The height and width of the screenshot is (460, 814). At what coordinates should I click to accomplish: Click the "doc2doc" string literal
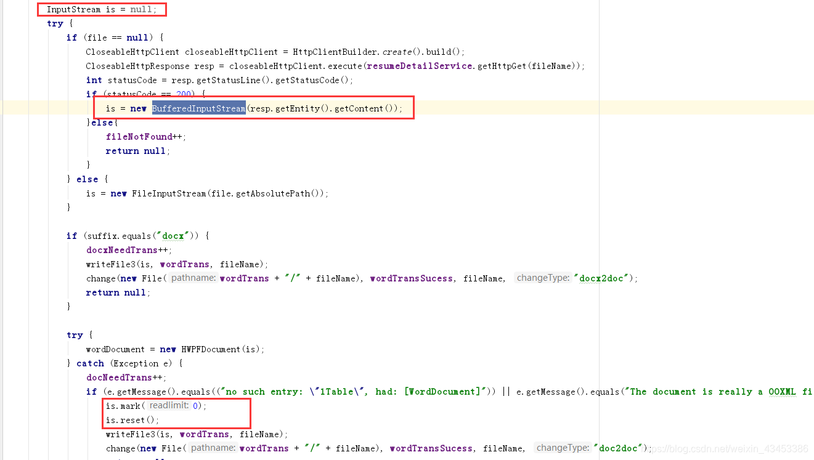point(619,448)
